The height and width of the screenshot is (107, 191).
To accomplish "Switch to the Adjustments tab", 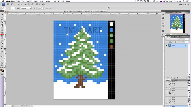I will tap(170, 12).
